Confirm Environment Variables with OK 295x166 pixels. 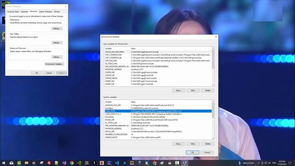pyautogui.click(x=192, y=153)
